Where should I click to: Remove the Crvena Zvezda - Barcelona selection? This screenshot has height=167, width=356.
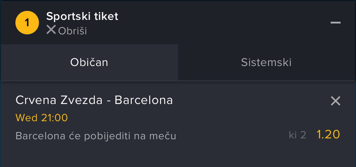click(x=335, y=101)
